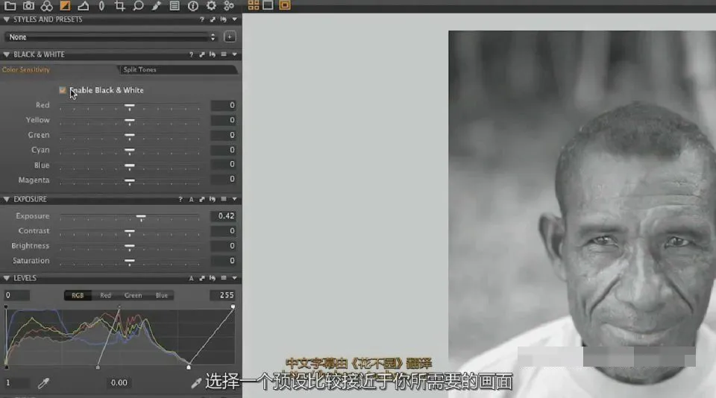Switch viewer to single image view
Image resolution: width=716 pixels, height=398 pixels.
[x=268, y=5]
